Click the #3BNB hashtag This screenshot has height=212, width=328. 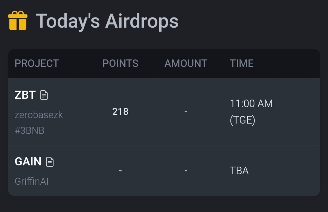(30, 130)
